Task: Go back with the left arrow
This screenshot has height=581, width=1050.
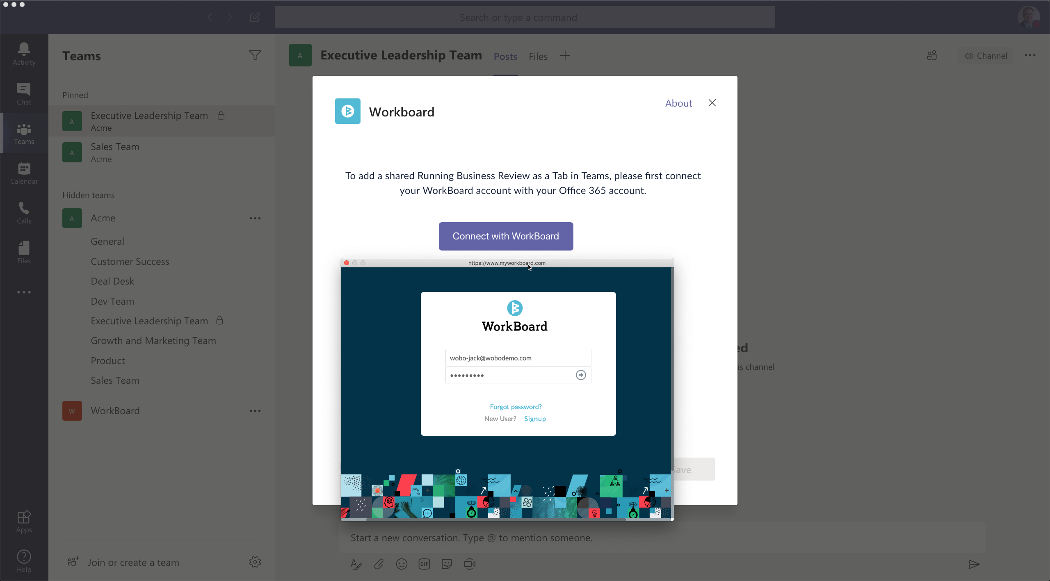Action: click(x=210, y=17)
